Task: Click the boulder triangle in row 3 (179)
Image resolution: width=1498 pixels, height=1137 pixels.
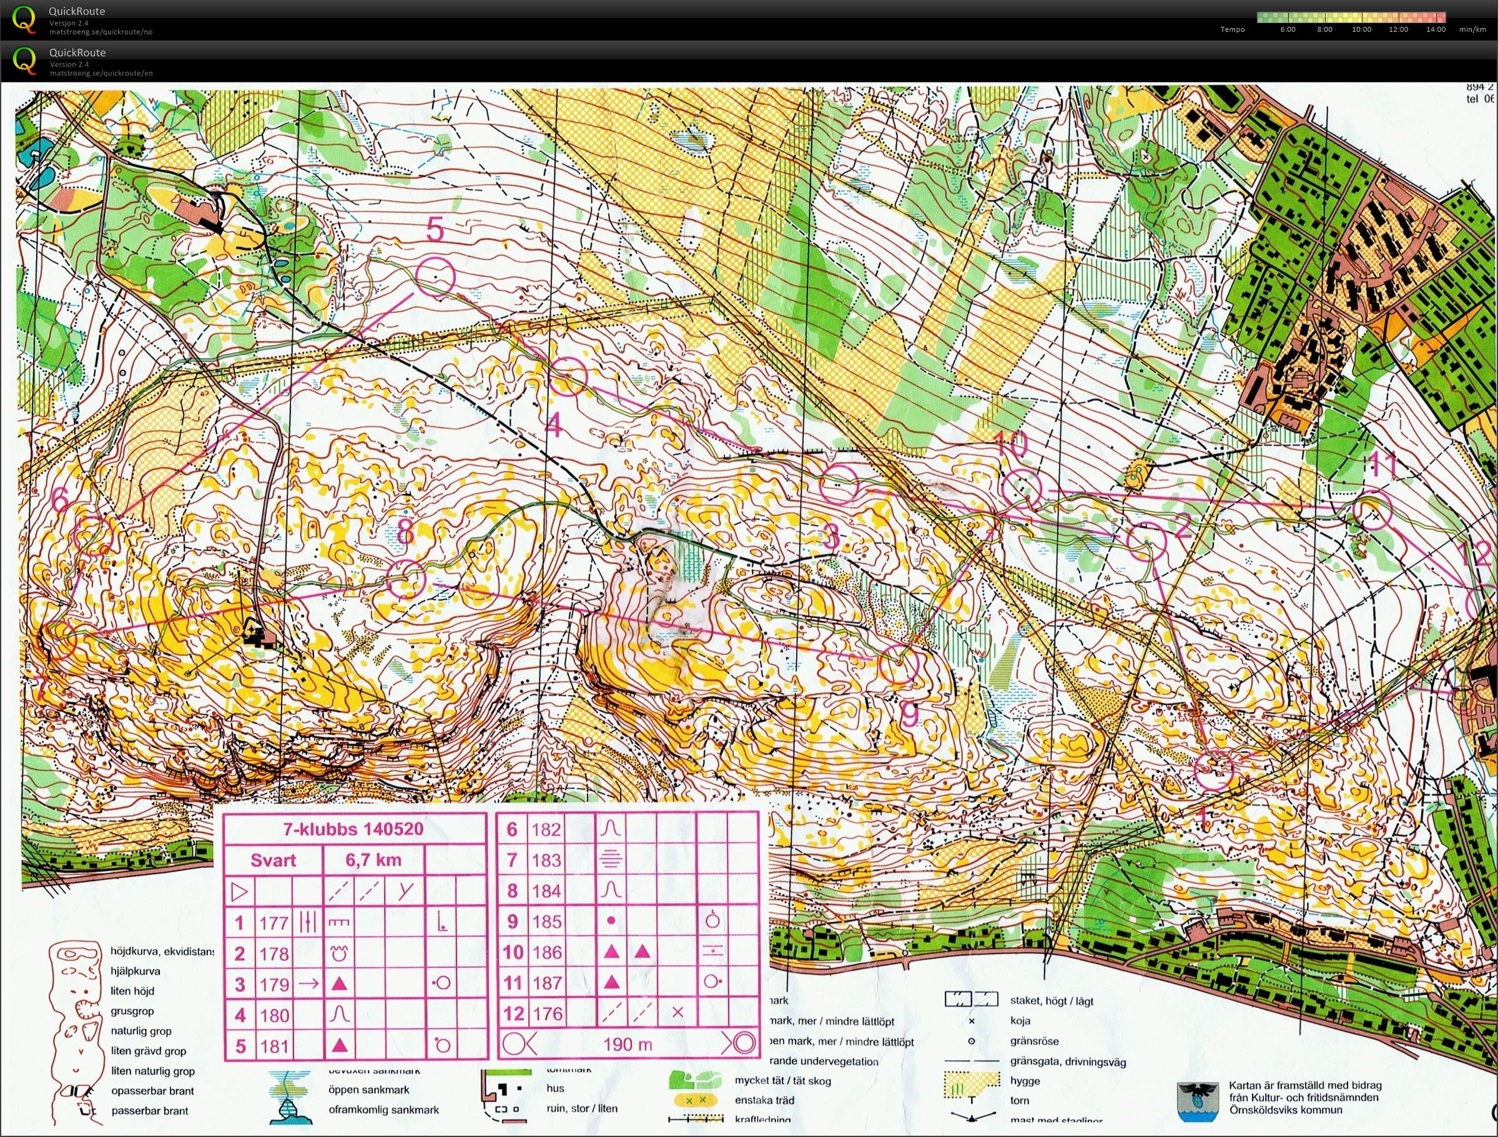Action: 338,985
